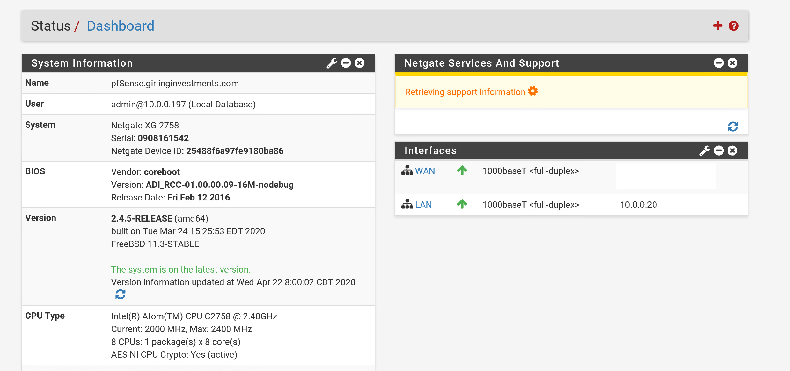790x371 pixels.
Task: Click WAN 1000baseT full-duplex status text
Action: [x=531, y=171]
